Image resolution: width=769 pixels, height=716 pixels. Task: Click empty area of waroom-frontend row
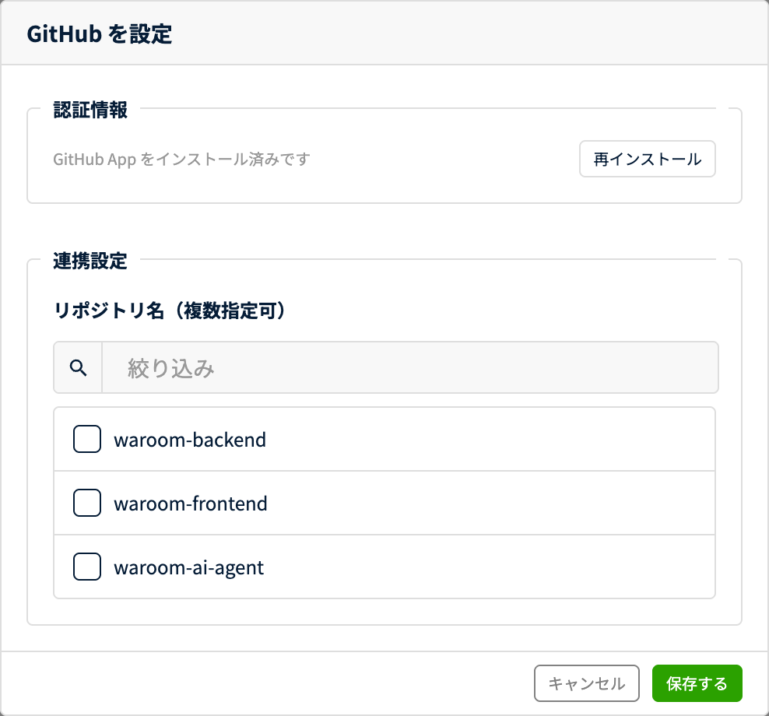tap(490, 503)
